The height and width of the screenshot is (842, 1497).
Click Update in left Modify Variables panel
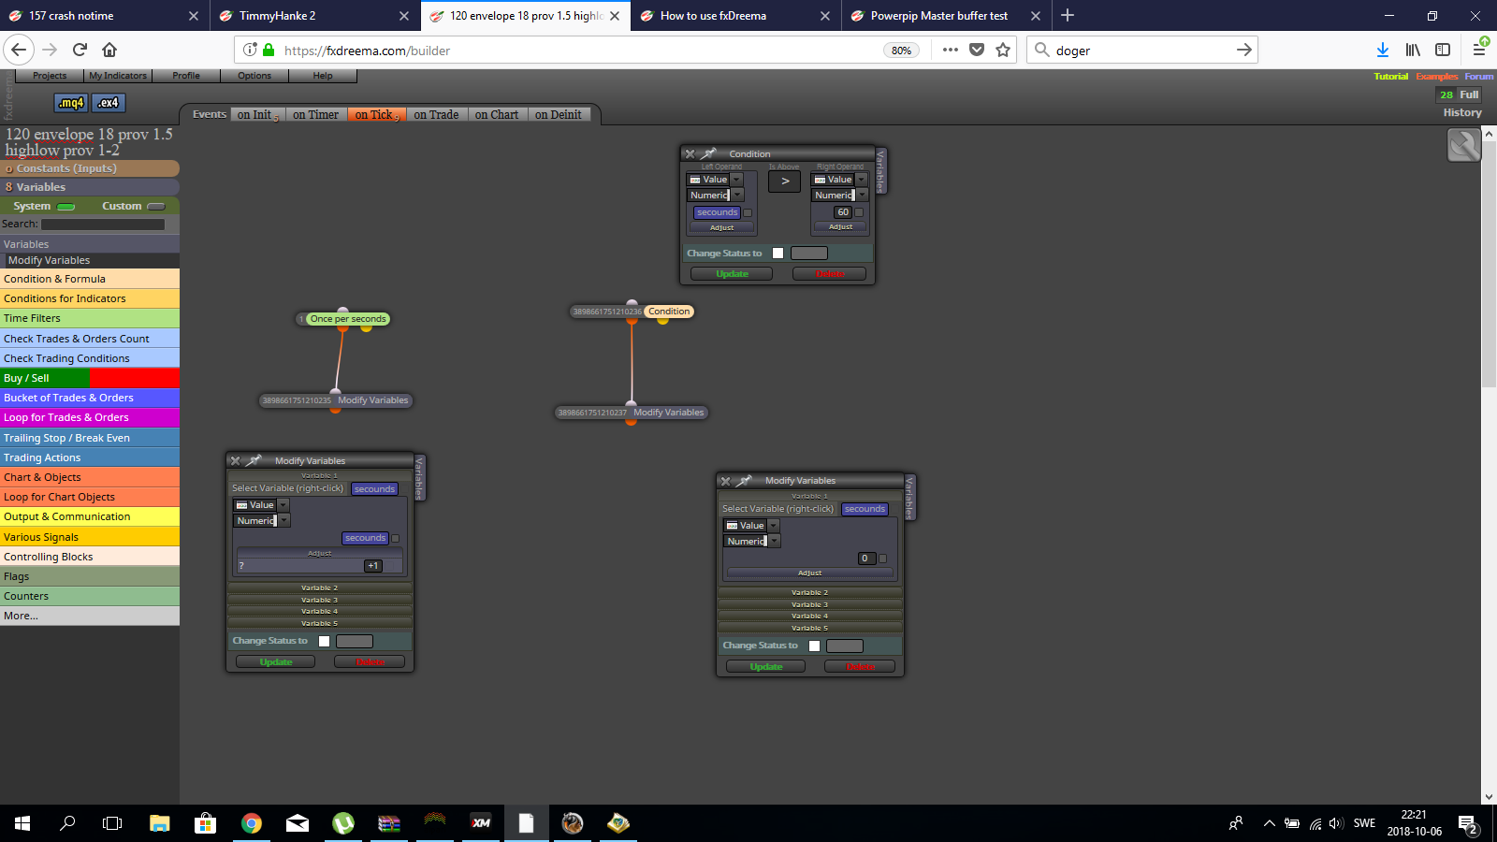coord(275,661)
